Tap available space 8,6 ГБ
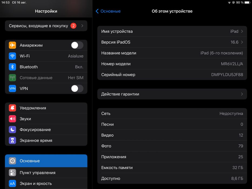Screen dimensions: 252x189 pyautogui.click(x=237, y=178)
